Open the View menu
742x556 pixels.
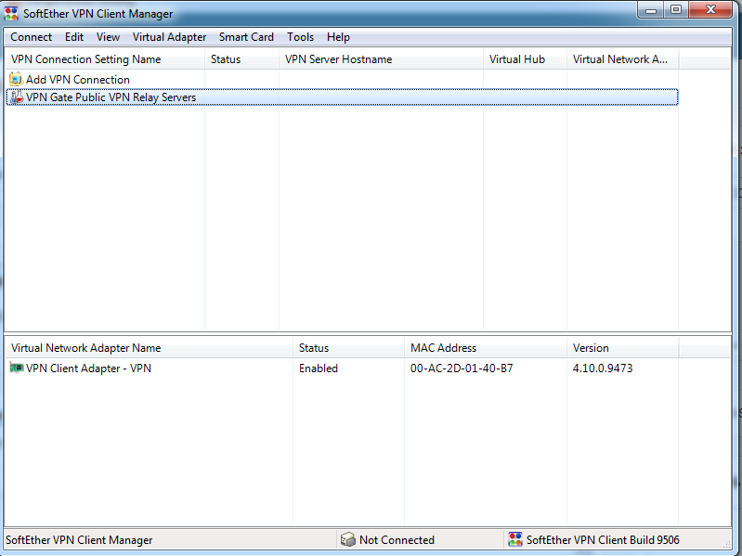(108, 37)
